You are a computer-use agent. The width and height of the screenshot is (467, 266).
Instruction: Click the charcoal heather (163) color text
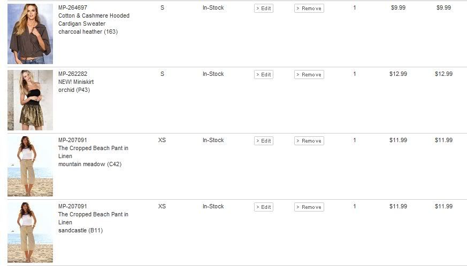[x=88, y=32]
